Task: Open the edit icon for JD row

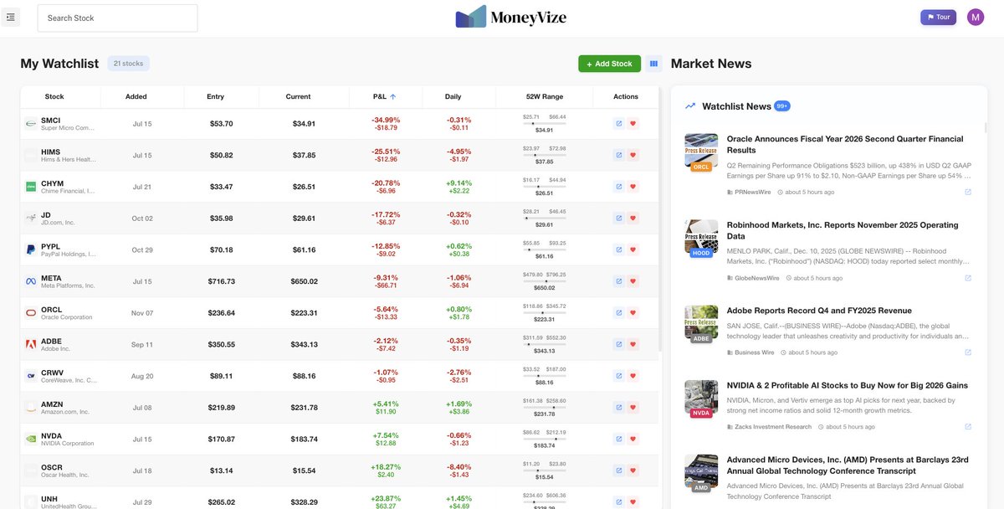Action: click(x=619, y=218)
